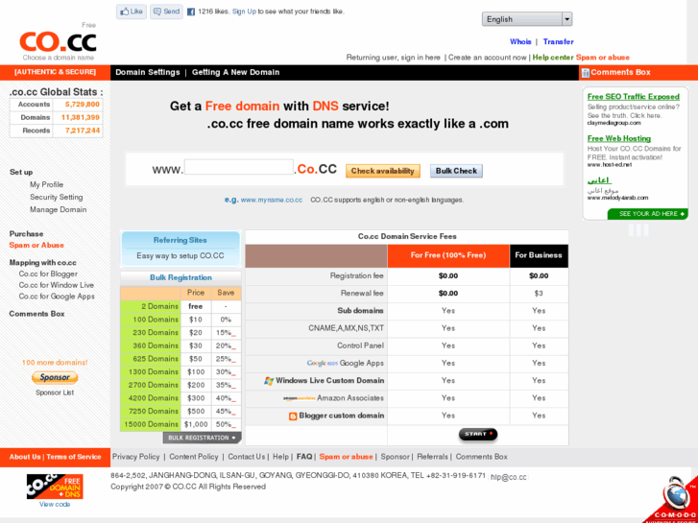Click the CO.CC free domain banner badge
This screenshot has height=523, width=698.
pos(55,487)
